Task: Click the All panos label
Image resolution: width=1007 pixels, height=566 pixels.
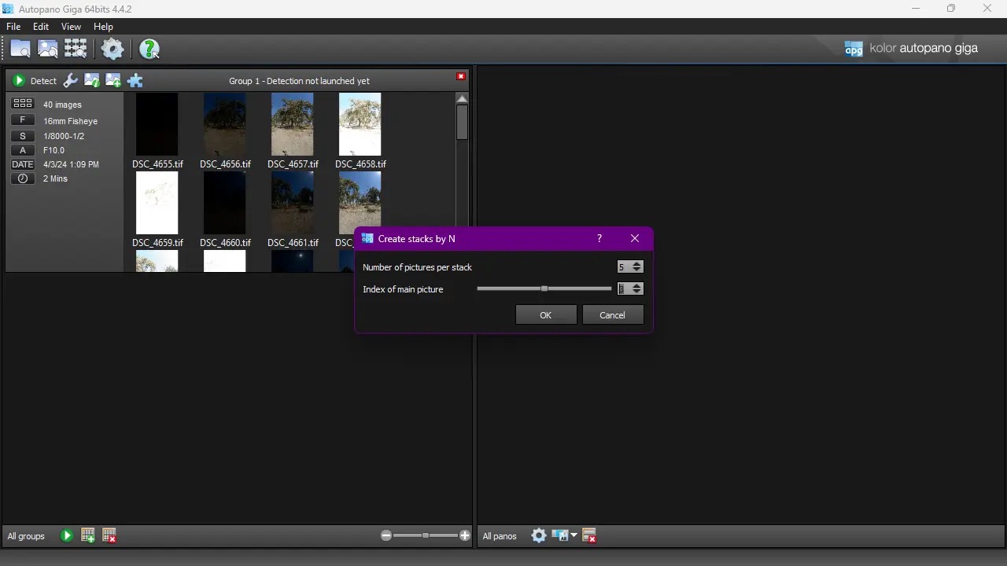Action: point(500,536)
